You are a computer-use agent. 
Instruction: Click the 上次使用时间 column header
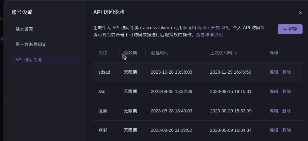click(x=223, y=53)
